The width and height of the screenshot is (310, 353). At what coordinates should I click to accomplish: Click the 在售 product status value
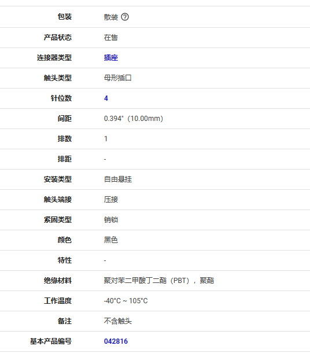[111, 38]
